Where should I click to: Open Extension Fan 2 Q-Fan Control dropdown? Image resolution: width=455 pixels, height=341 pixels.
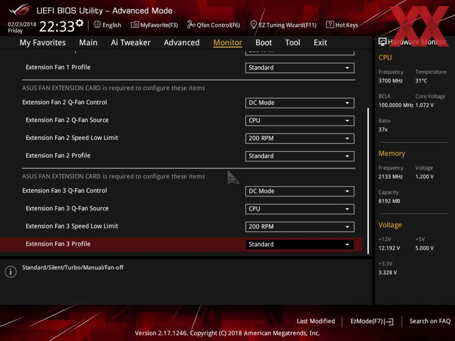(x=300, y=103)
